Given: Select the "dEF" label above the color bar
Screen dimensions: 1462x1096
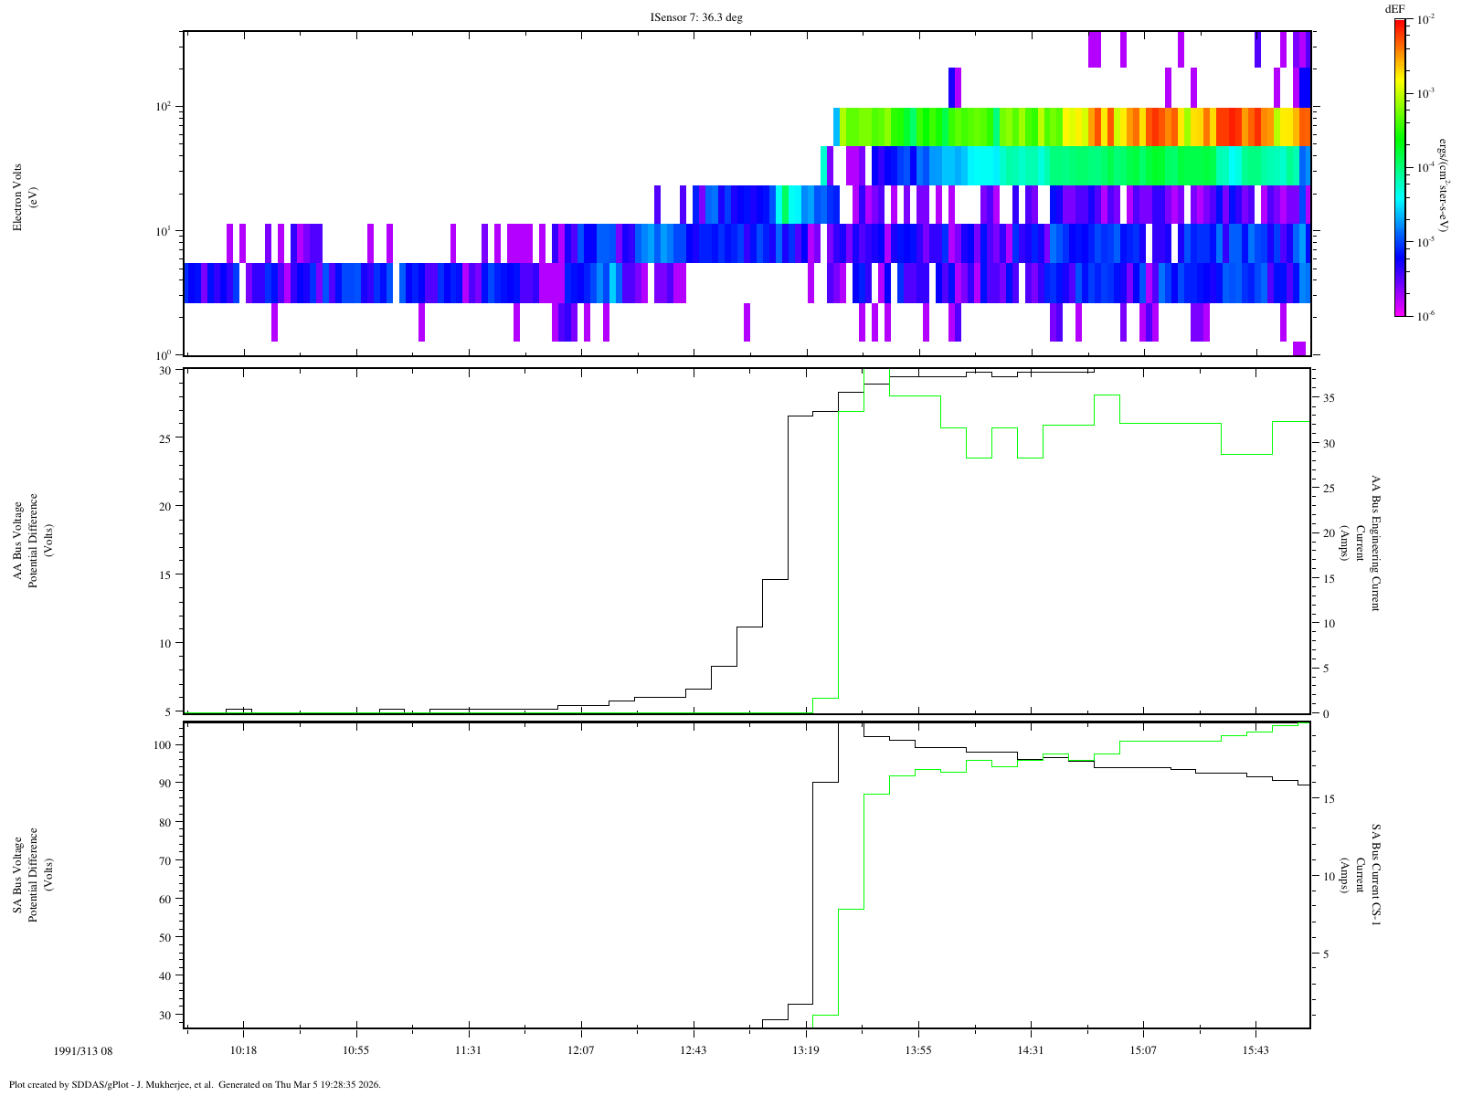Looking at the screenshot, I should pyautogui.click(x=1394, y=9).
